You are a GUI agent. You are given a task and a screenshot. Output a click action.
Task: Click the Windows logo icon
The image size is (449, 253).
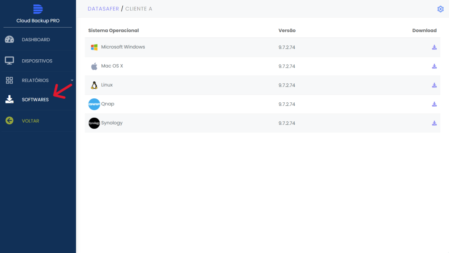point(94,47)
